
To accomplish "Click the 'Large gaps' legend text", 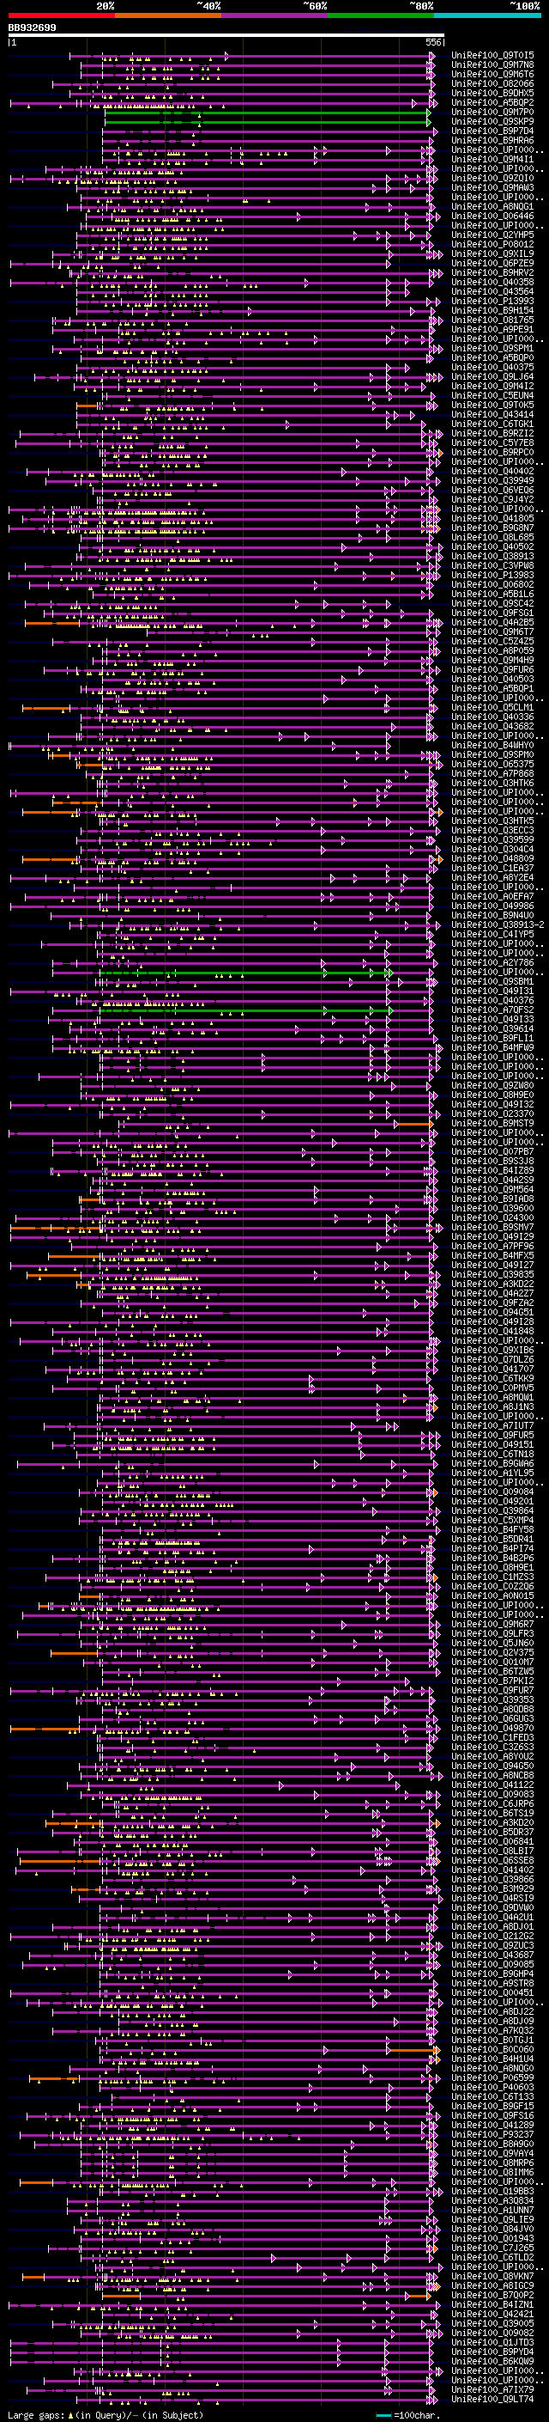I will [x=36, y=2414].
